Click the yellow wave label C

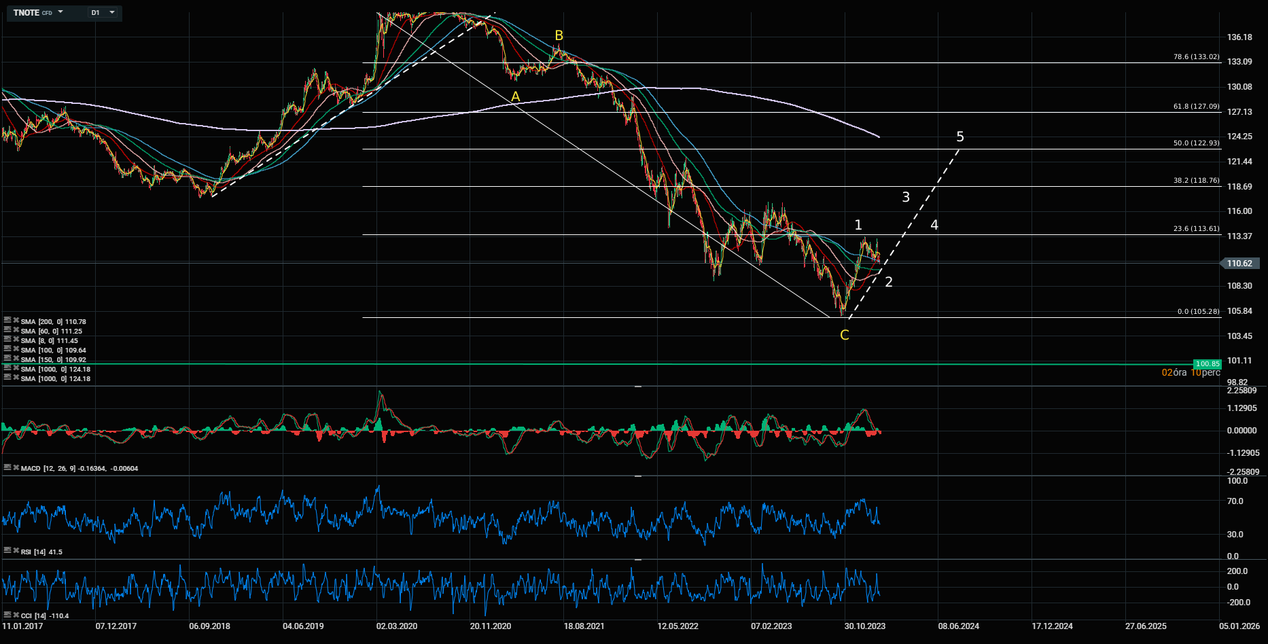tap(844, 335)
